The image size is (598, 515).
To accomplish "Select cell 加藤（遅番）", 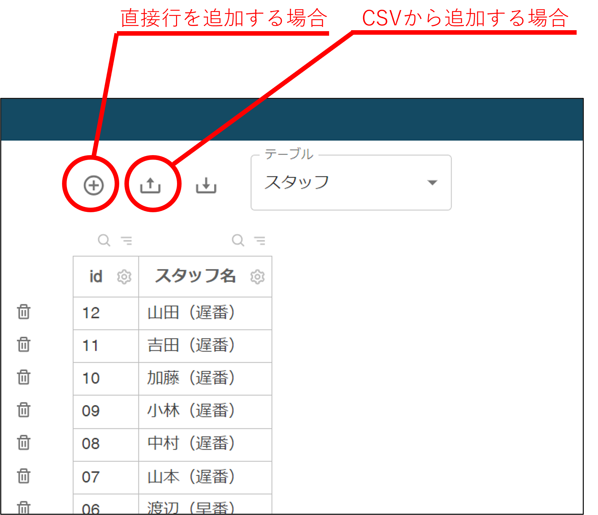I will click(205, 379).
